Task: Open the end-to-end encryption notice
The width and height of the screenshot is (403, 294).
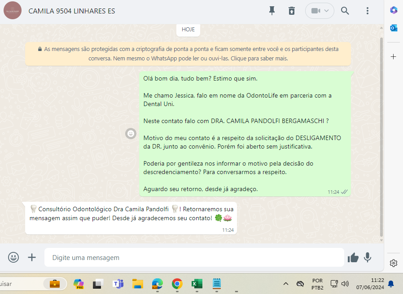Action: click(x=188, y=54)
